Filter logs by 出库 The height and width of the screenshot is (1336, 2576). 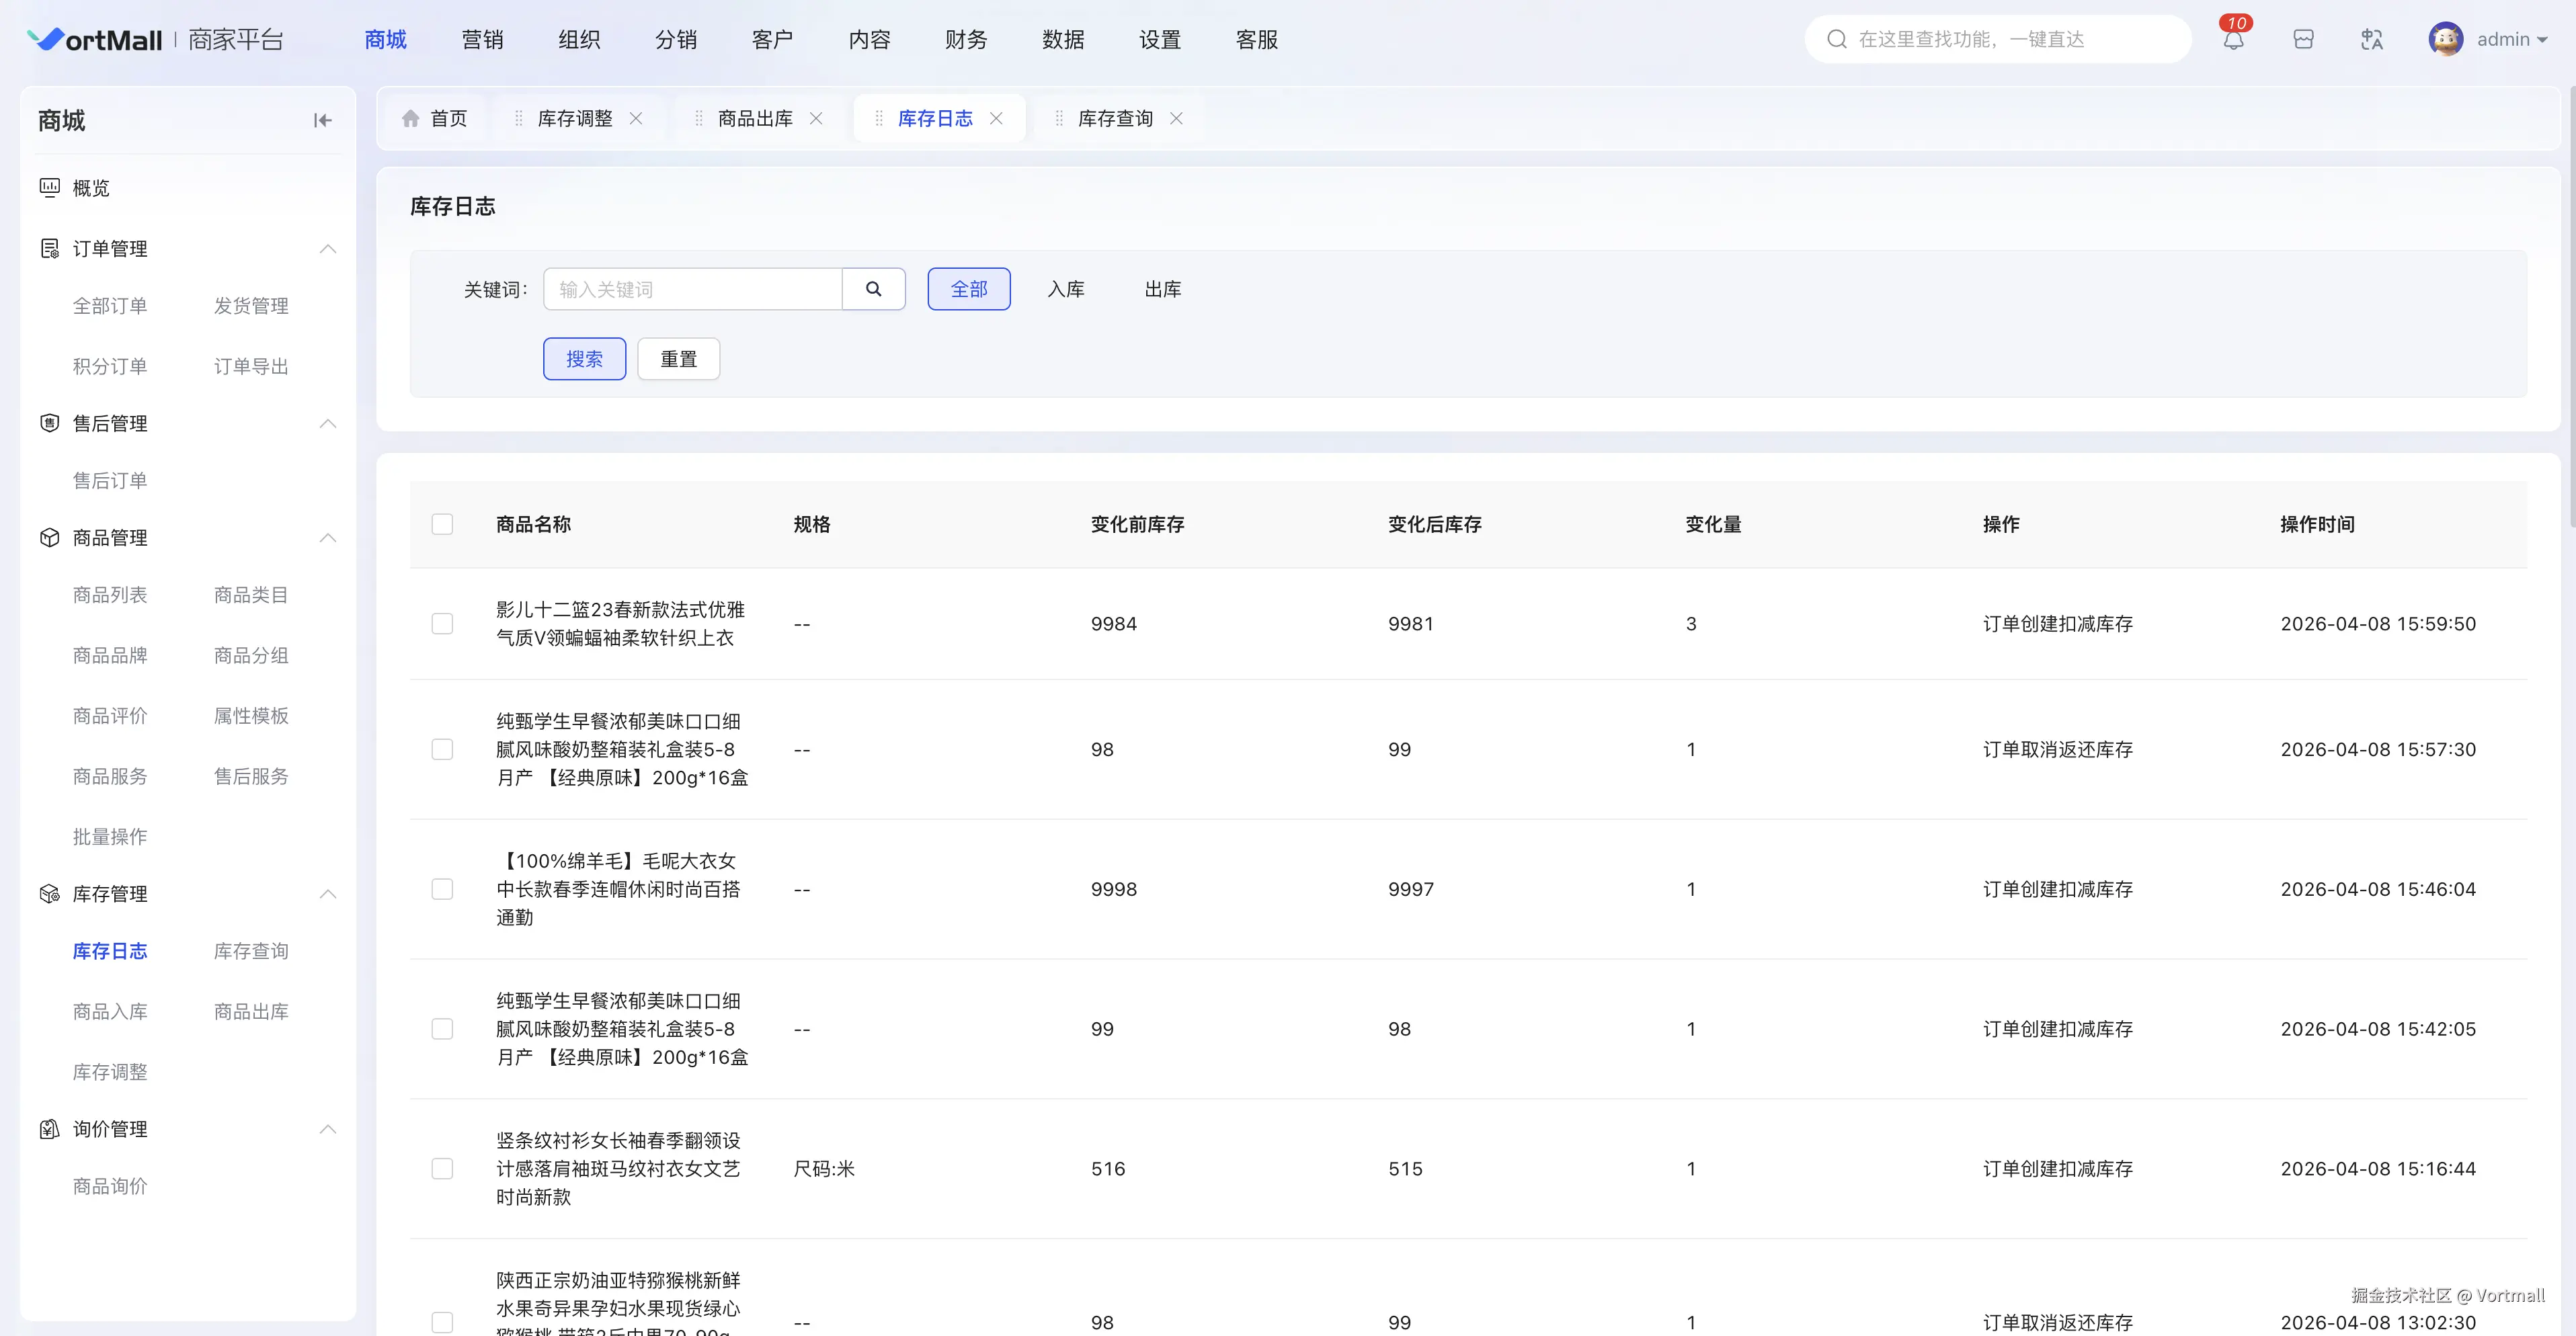pos(1162,289)
